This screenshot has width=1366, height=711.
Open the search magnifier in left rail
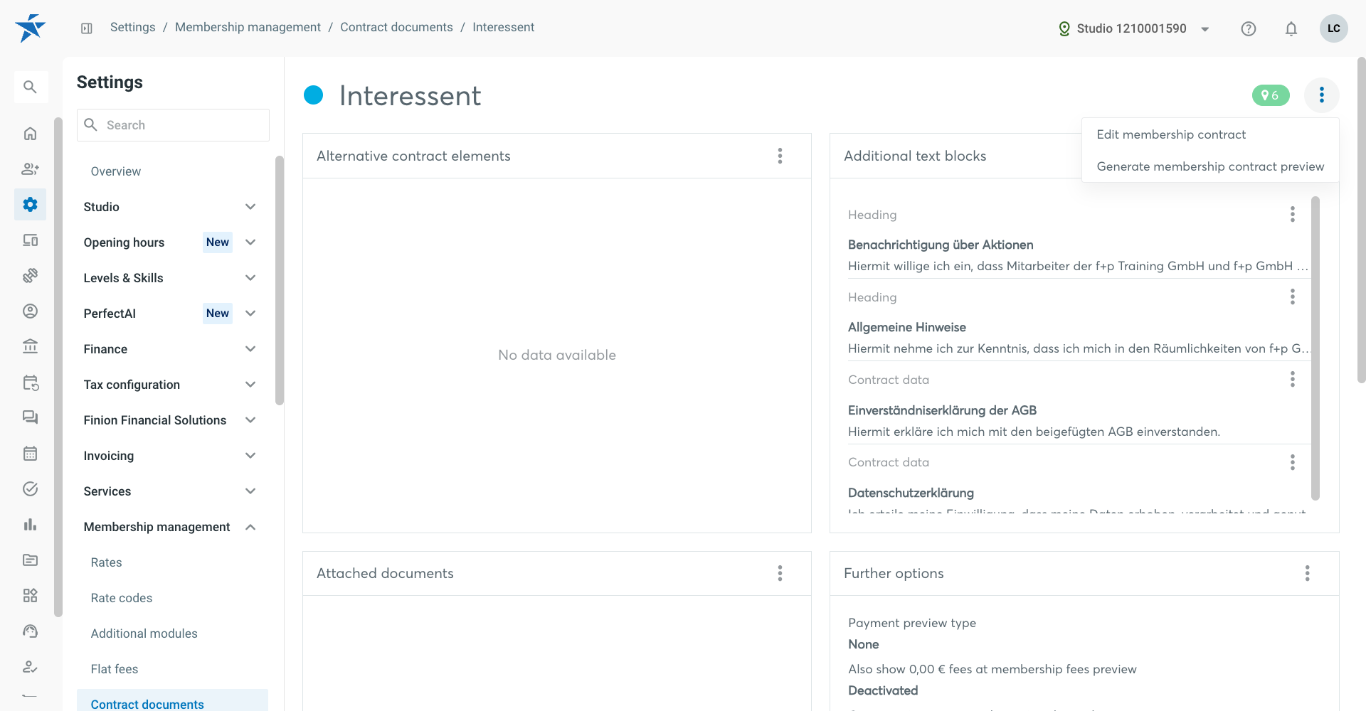(x=30, y=87)
